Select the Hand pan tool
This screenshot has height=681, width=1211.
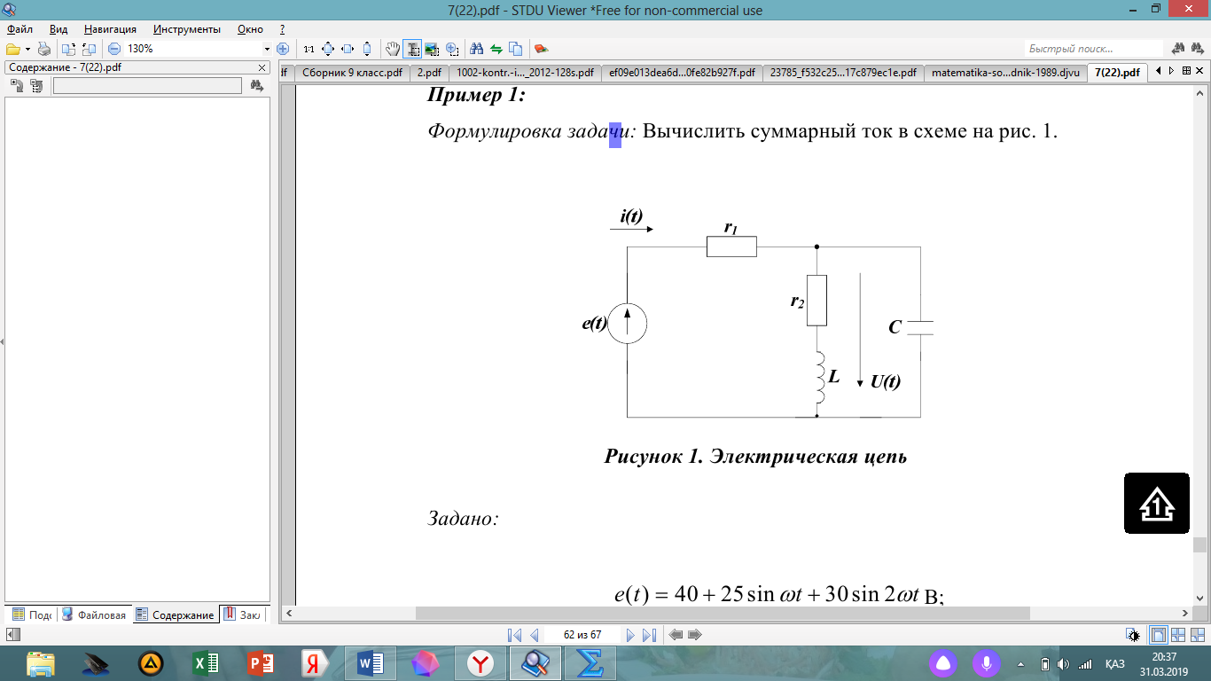[x=393, y=49]
